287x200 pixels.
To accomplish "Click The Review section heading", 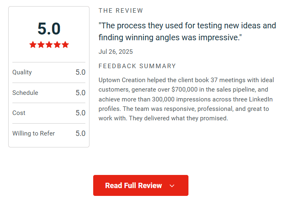I will [121, 11].
